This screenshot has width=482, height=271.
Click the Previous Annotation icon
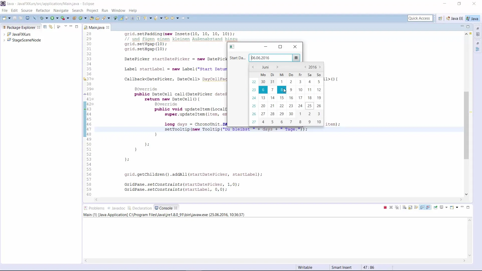point(156,18)
